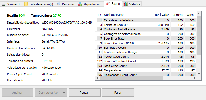
Task: Select the Seek Error Rate row
Action: click(x=146, y=39)
